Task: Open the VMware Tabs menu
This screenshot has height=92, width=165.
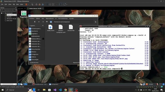Action: pyautogui.click(x=18, y=4)
